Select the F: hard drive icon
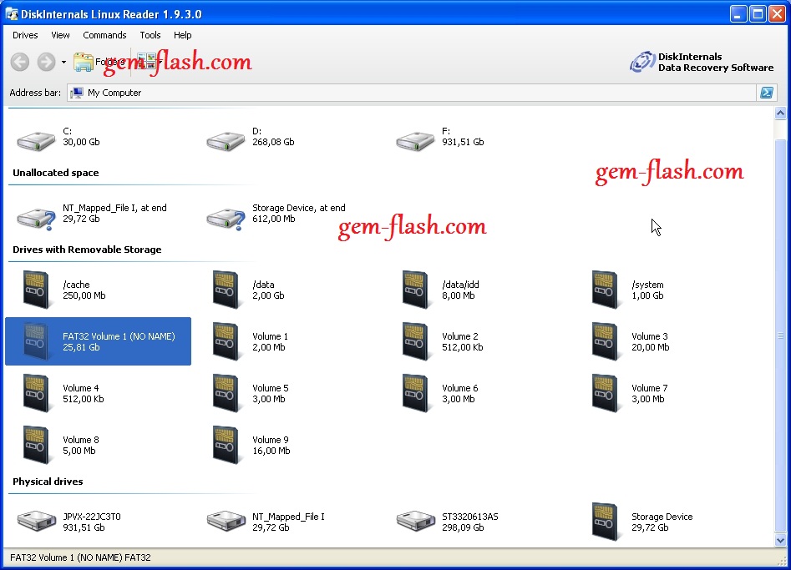This screenshot has height=570, width=791. [415, 140]
